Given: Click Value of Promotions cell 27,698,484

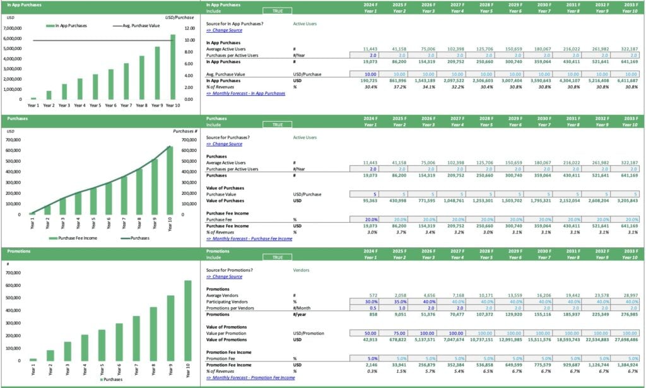Looking at the screenshot, I should point(626,340).
